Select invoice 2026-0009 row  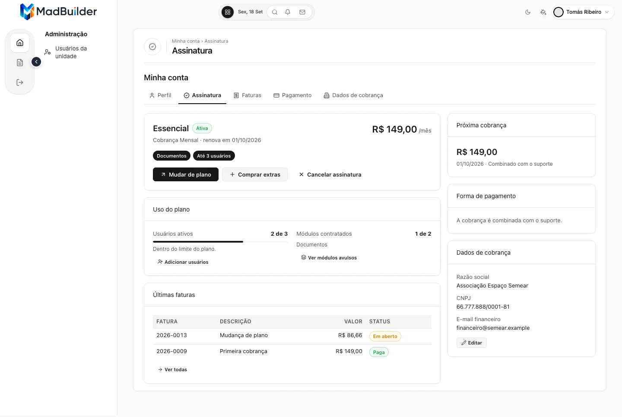292,352
